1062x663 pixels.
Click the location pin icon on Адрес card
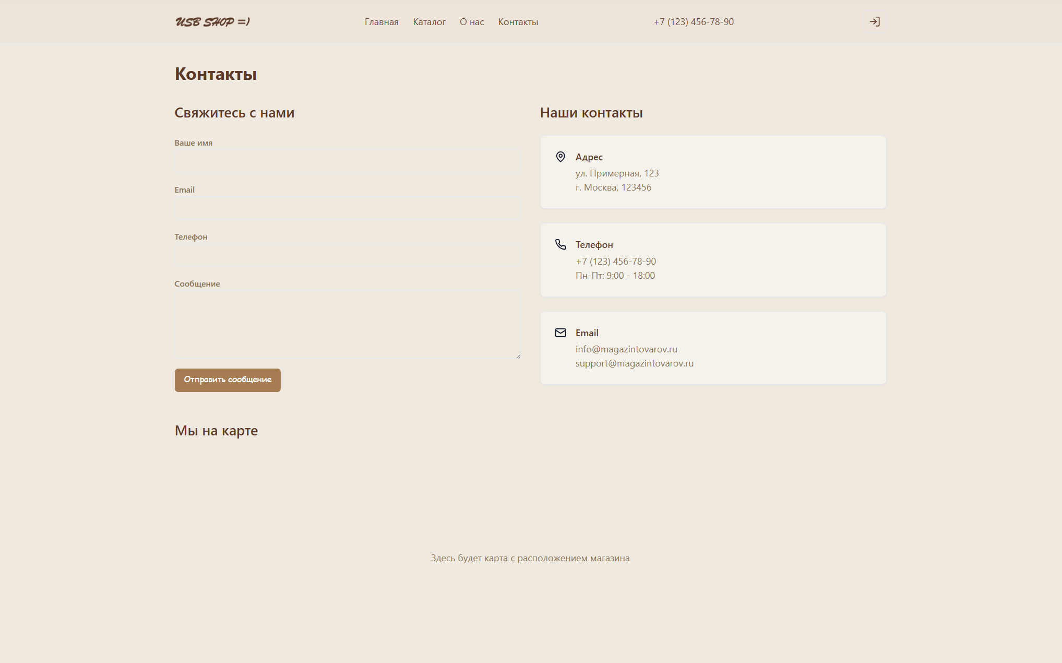coord(560,156)
